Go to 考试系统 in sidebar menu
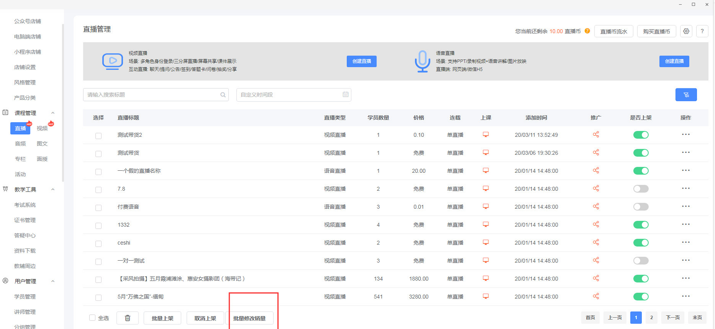Viewport: 715px width, 329px height. click(x=25, y=205)
